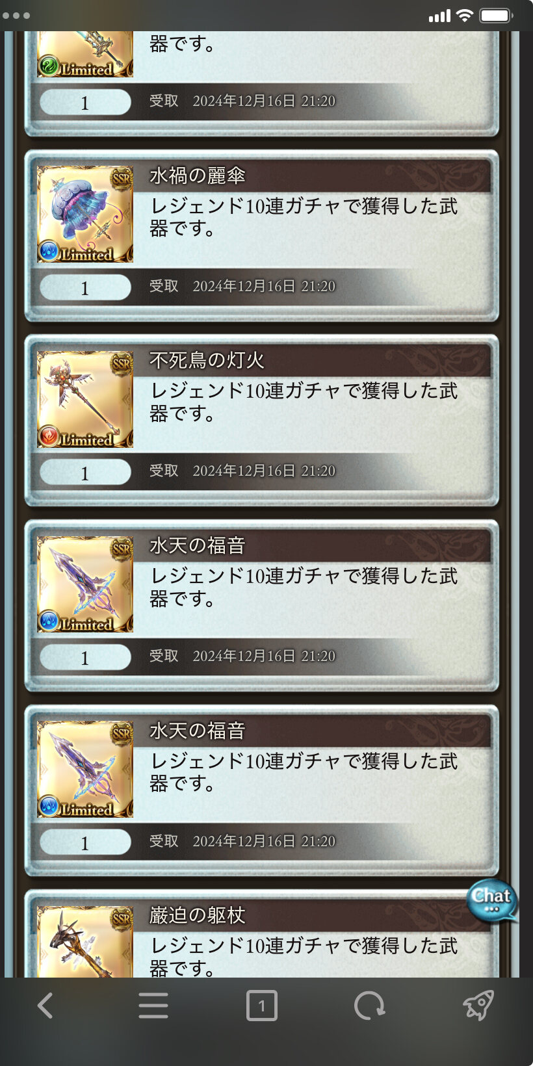Tap the rocket icon in bottom bar

[x=478, y=1006]
